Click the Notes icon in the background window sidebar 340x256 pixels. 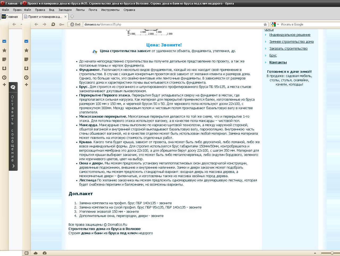pos(4,59)
